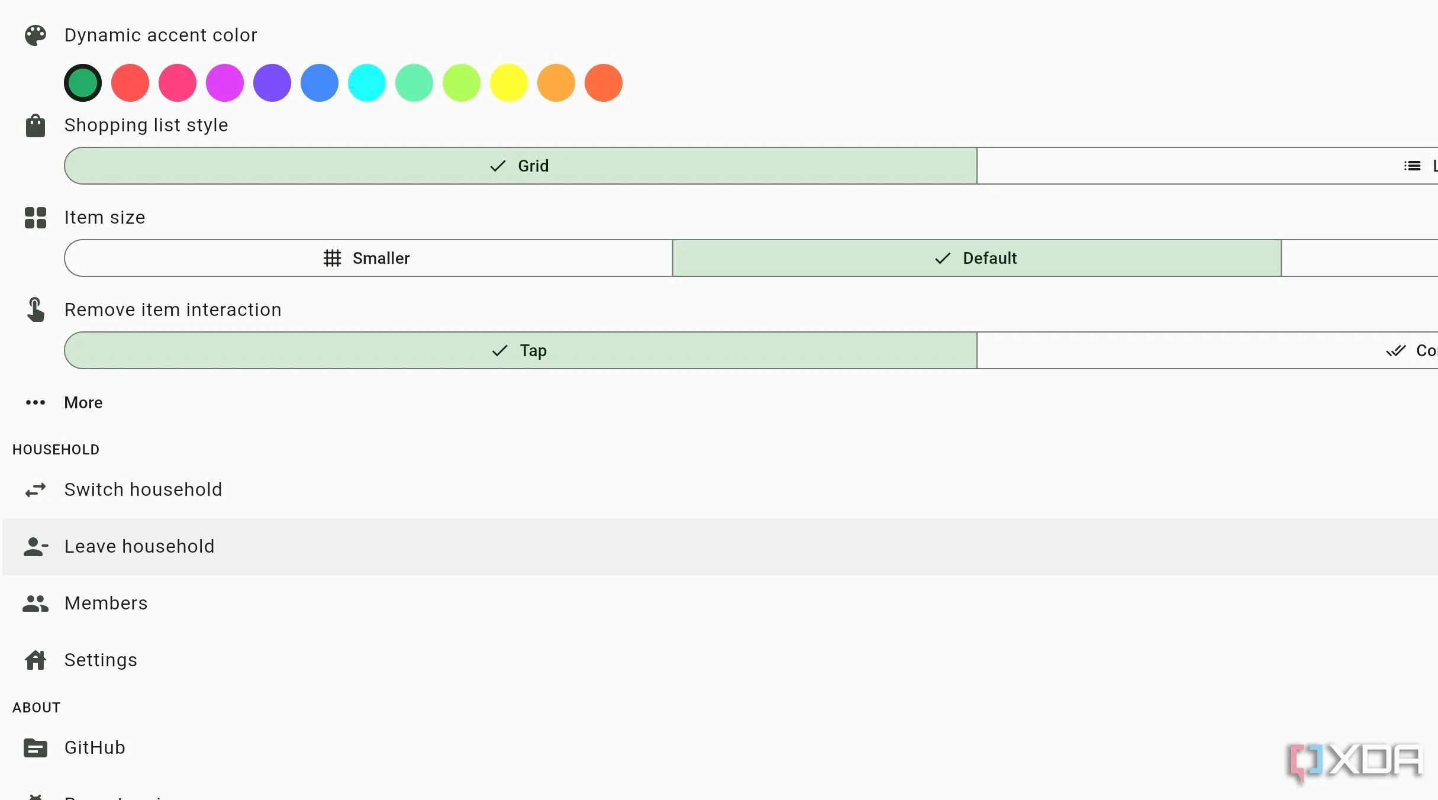Click the touch hand icon for Remove item interaction
Viewport: 1438px width, 800px height.
pos(35,309)
